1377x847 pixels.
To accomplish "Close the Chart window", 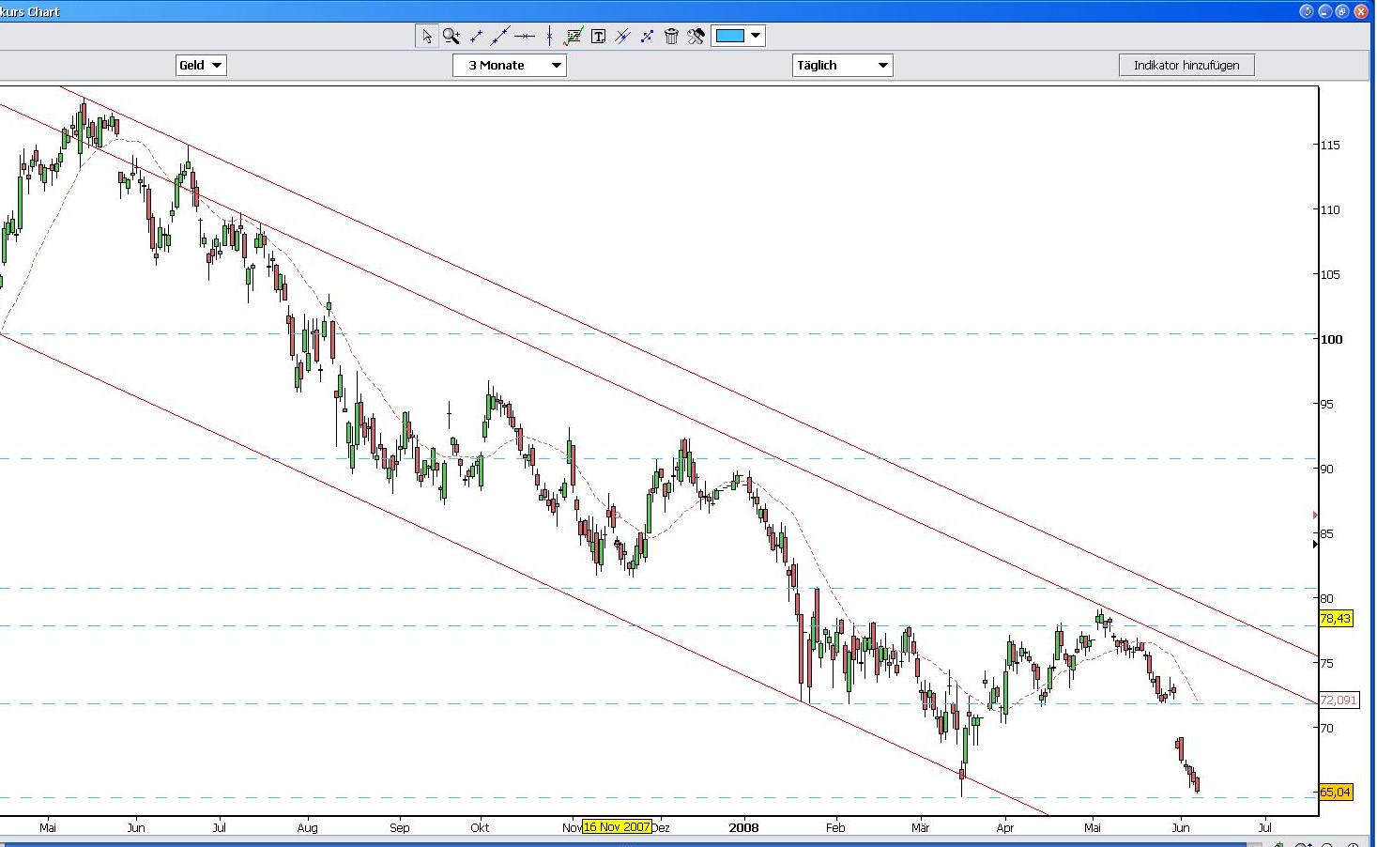I will tap(1360, 11).
